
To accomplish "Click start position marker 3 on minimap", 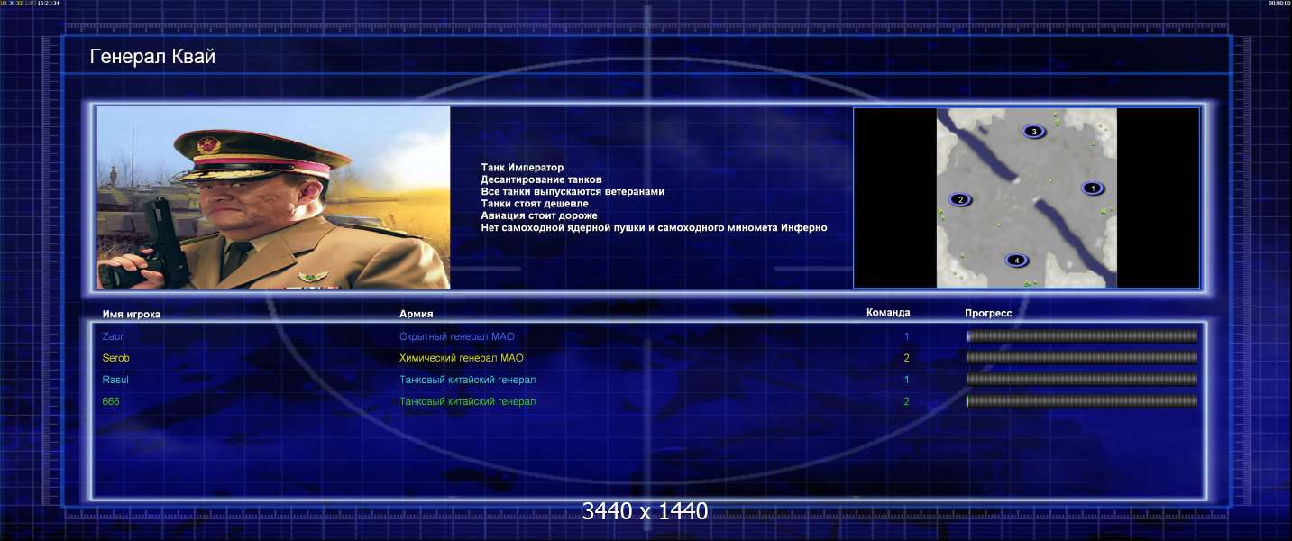I will [x=1033, y=132].
